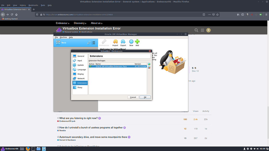Remove selected extension package icon
The height and width of the screenshot is (151, 269).
pyautogui.click(x=149, y=67)
